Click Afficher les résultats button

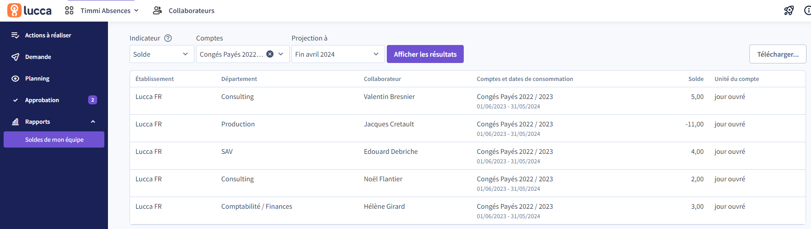425,54
